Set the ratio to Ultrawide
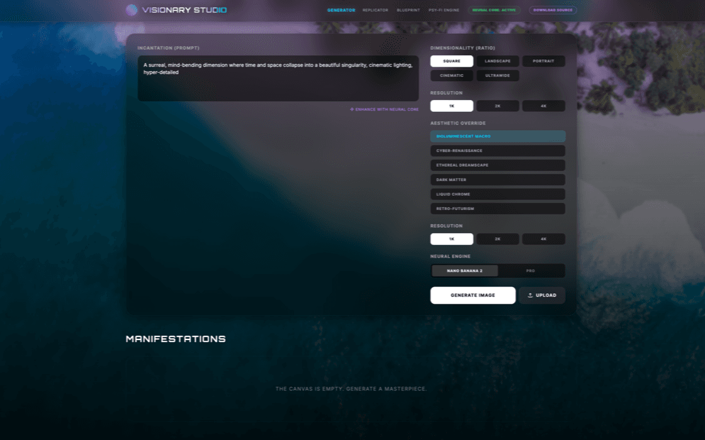 [x=497, y=75]
